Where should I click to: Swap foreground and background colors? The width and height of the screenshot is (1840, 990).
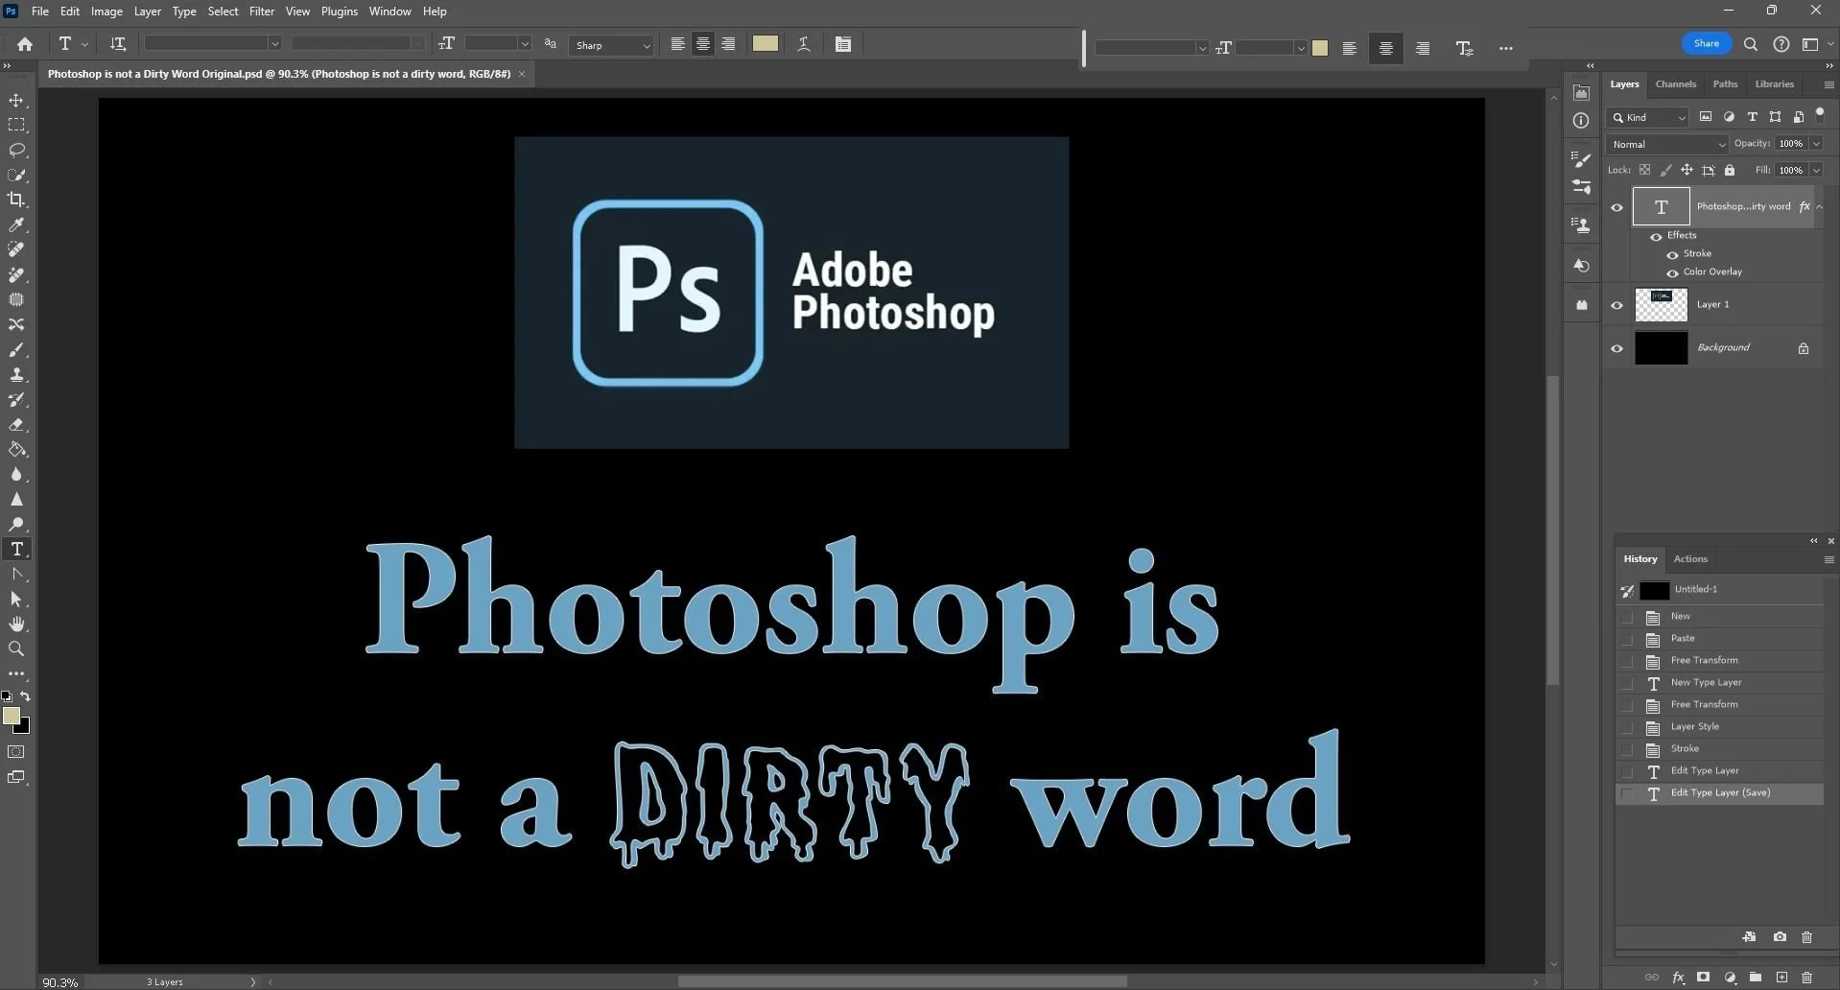coord(26,696)
